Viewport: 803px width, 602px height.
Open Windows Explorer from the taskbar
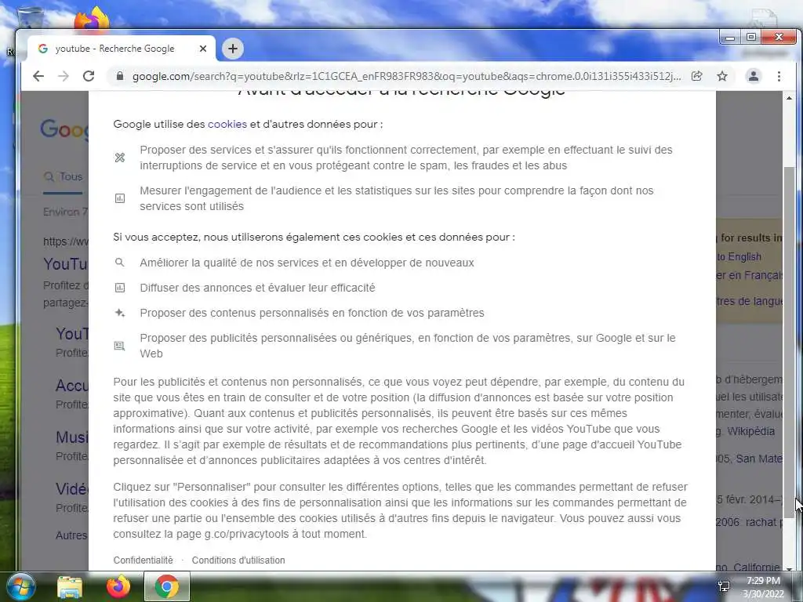click(x=70, y=586)
